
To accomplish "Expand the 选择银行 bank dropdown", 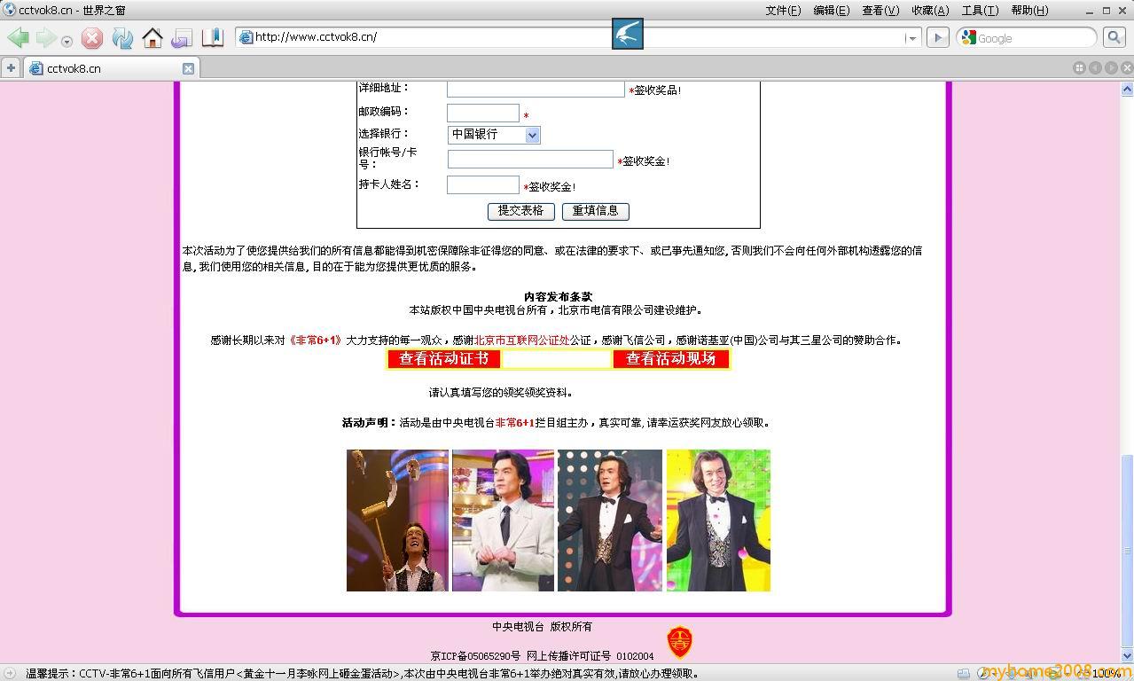I will (532, 135).
